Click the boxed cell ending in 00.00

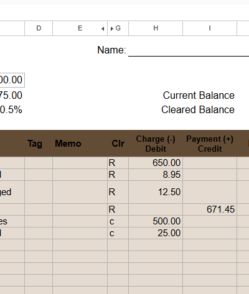pyautogui.click(x=12, y=80)
